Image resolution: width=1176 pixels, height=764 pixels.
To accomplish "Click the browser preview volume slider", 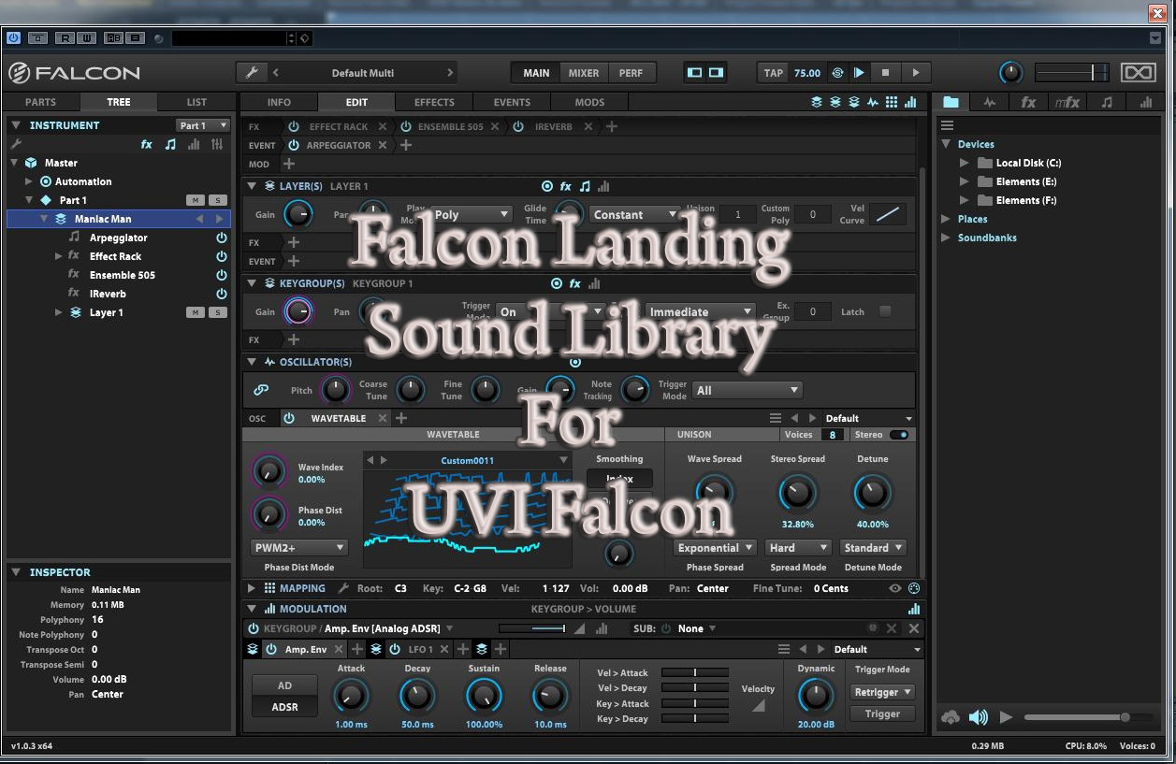I will 1089,717.
